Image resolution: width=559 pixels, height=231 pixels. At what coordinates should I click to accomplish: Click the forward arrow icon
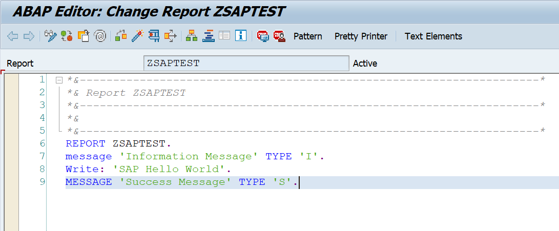pyautogui.click(x=29, y=36)
